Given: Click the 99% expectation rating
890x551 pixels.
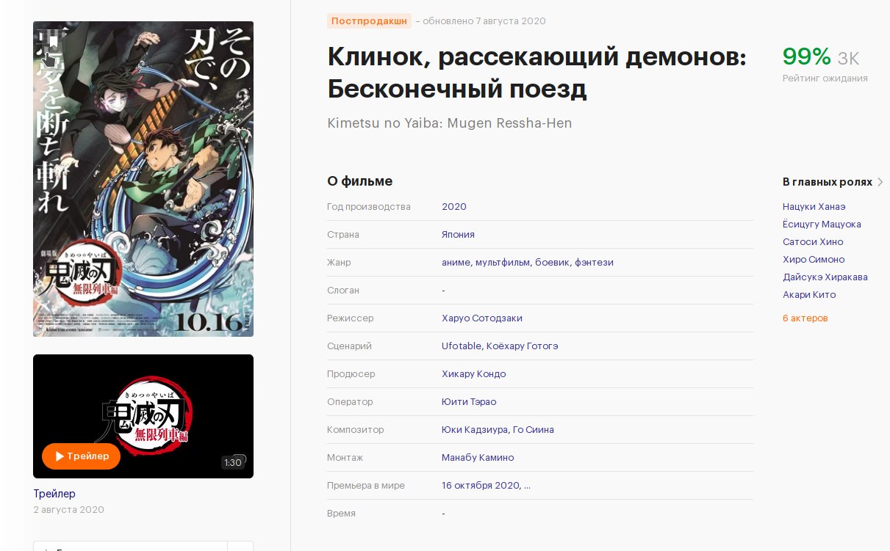Looking at the screenshot, I should (x=806, y=56).
